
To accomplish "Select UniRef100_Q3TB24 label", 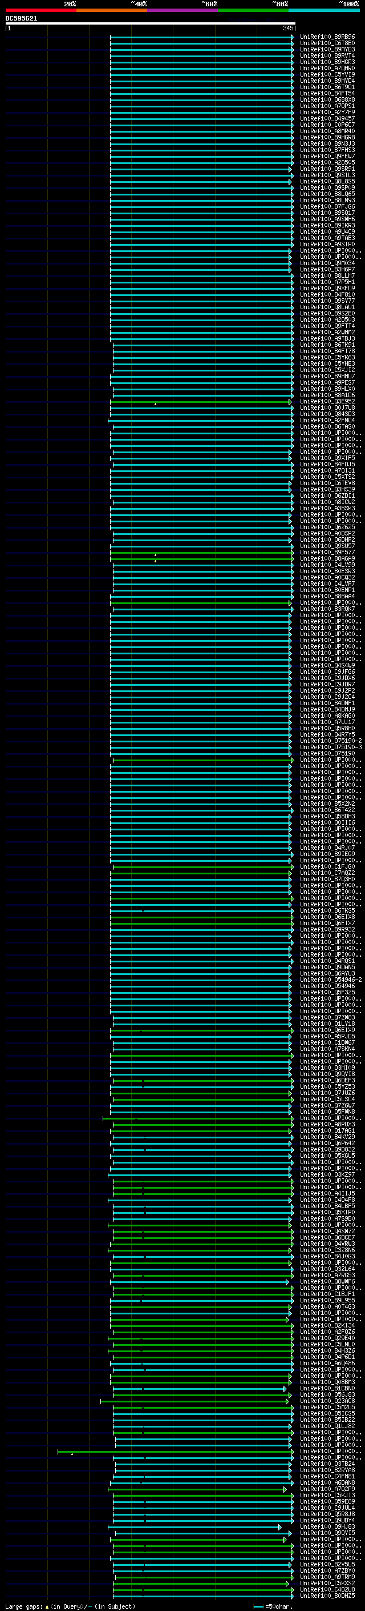I will (x=327, y=1464).
